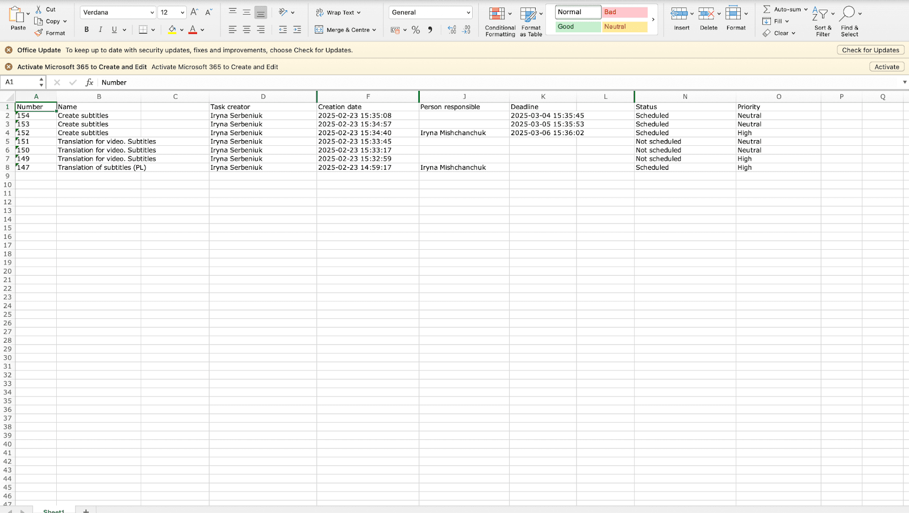Image resolution: width=909 pixels, height=513 pixels.
Task: Click the Auto-sum sigma icon
Action: coord(767,10)
